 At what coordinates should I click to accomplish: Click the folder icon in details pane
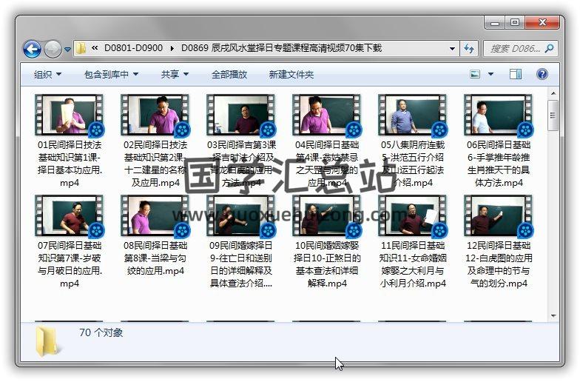coord(47,341)
